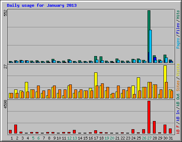182x142 pixels.
Task: Click day label 7 on the x-axis
Action: 44,138
